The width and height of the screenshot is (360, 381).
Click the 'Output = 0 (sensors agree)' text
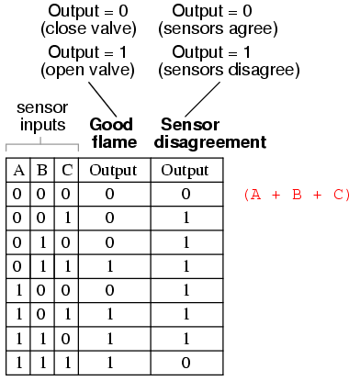(x=218, y=20)
